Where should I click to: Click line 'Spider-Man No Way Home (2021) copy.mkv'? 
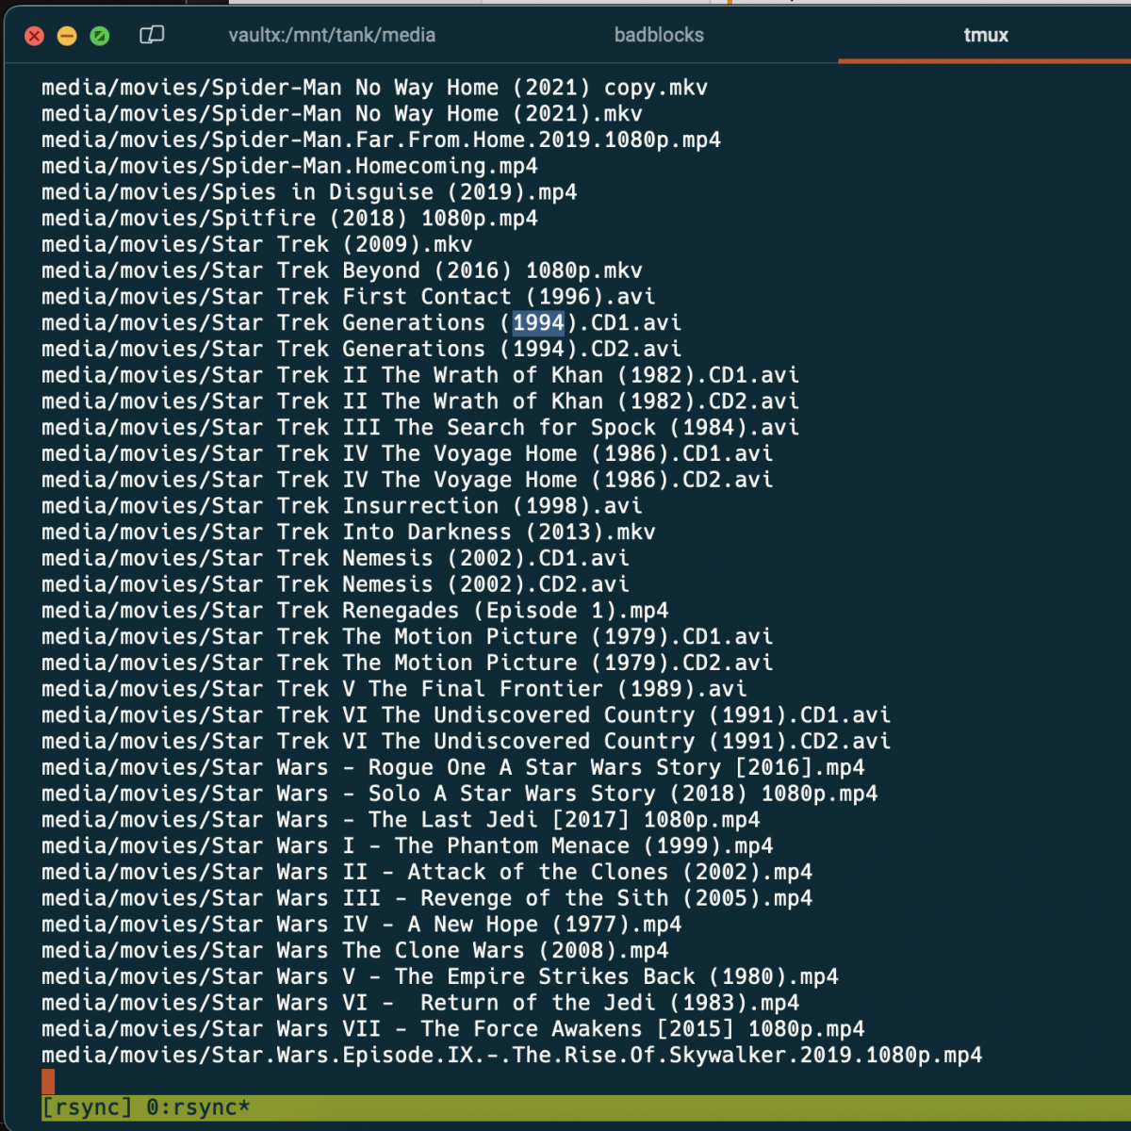coord(374,88)
